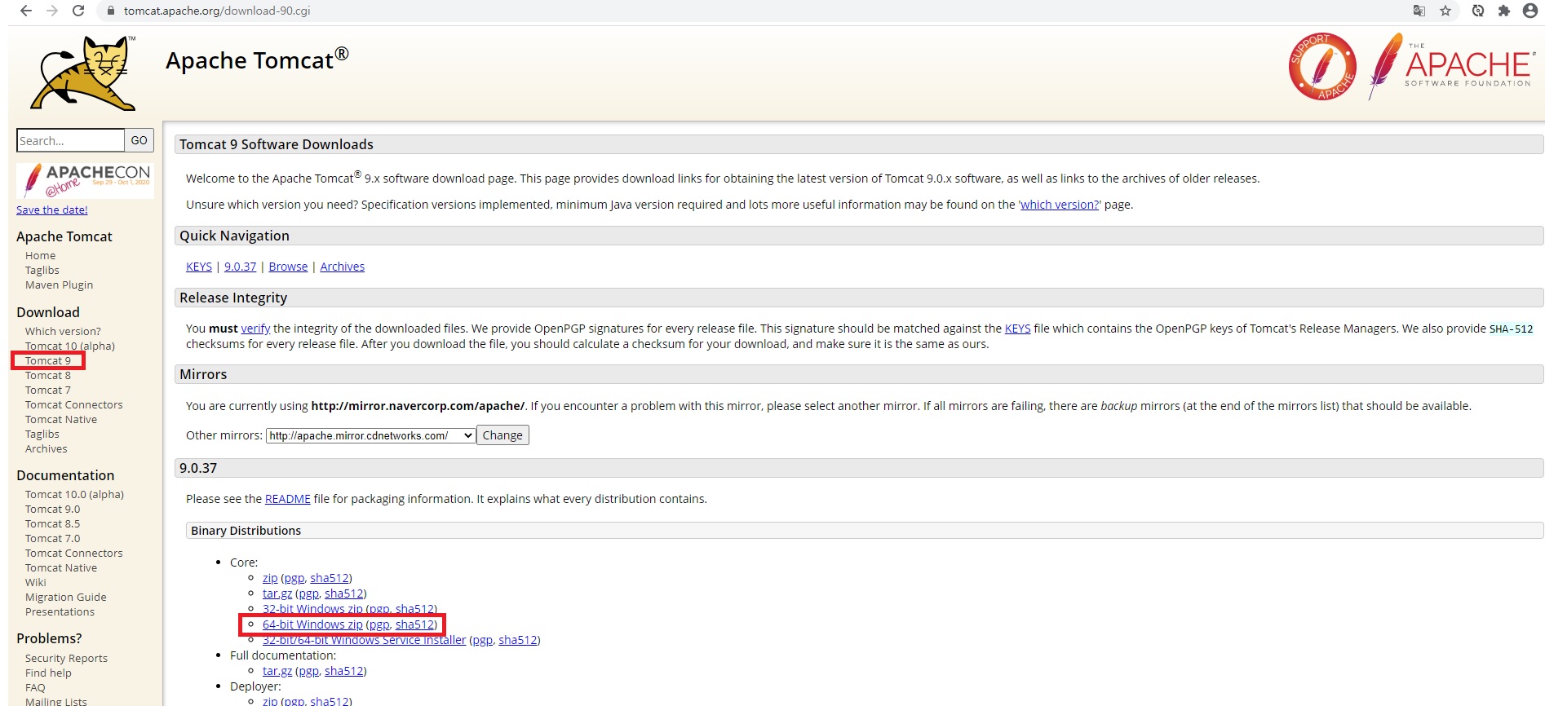Image resolution: width=1545 pixels, height=706 pixels.
Task: Open Tomcat Connectors under Download
Action: [74, 404]
